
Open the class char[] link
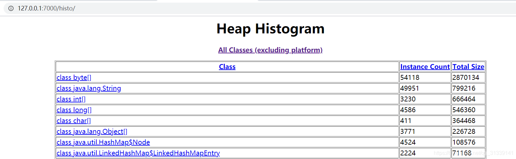pos(74,121)
